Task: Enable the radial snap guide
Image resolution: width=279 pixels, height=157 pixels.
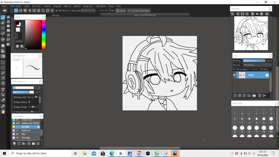Action: pyautogui.click(x=34, y=11)
